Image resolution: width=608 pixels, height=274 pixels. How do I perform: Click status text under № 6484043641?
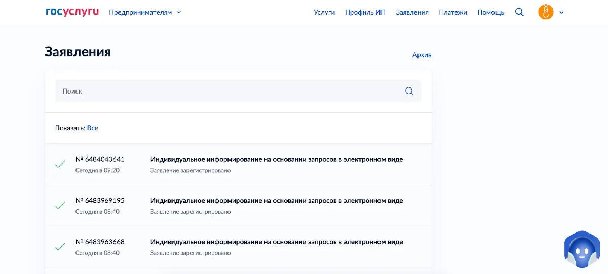[191, 170]
